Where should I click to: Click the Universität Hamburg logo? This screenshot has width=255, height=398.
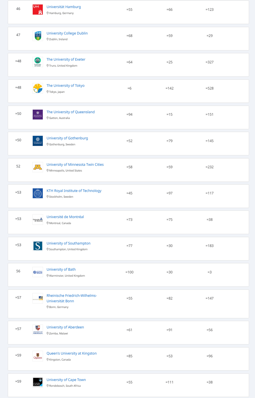[x=38, y=10]
